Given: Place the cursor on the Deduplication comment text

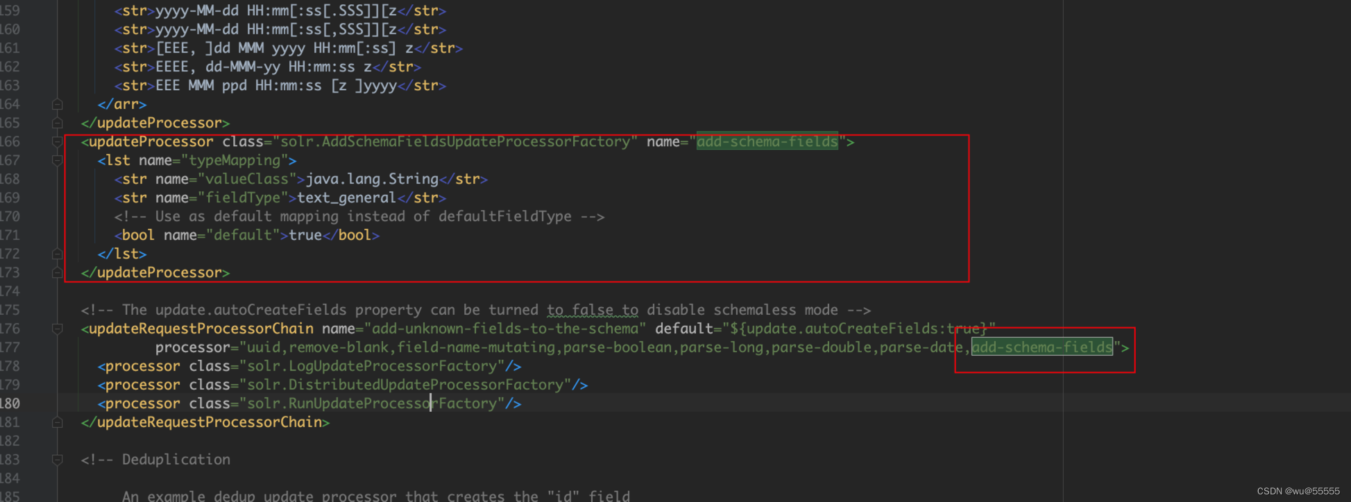Looking at the screenshot, I should coord(176,460).
